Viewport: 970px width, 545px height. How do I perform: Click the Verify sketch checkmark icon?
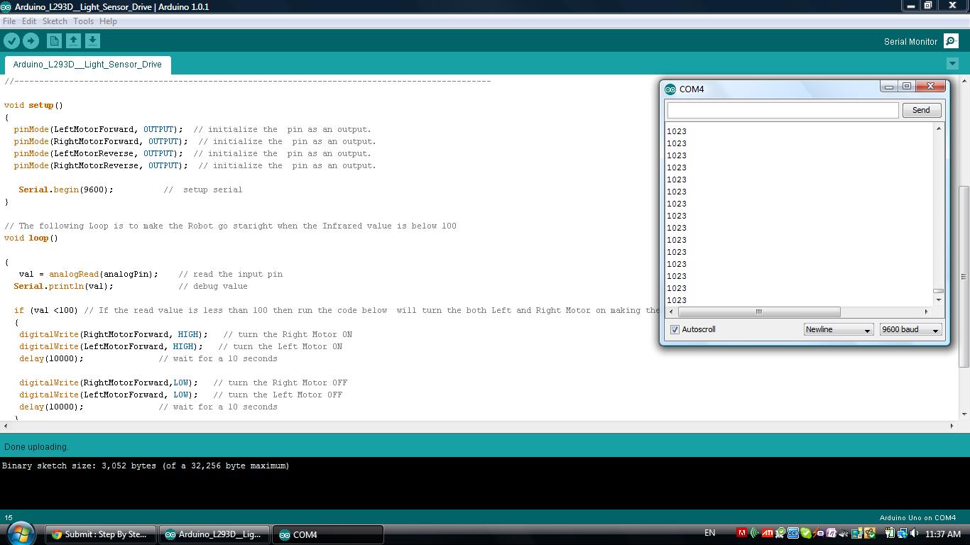pos(12,41)
